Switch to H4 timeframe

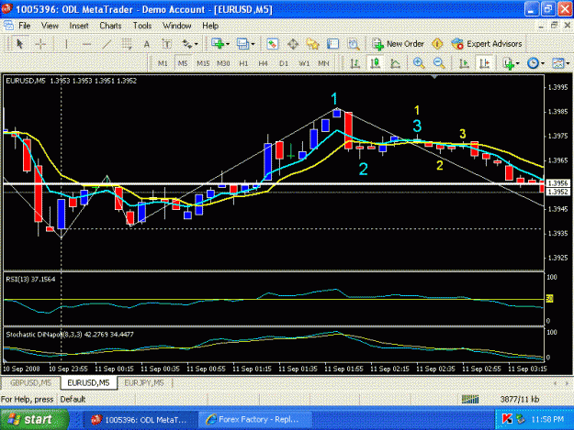[264, 63]
